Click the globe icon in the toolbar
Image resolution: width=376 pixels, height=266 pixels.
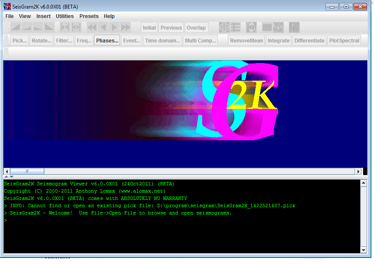[224, 27]
